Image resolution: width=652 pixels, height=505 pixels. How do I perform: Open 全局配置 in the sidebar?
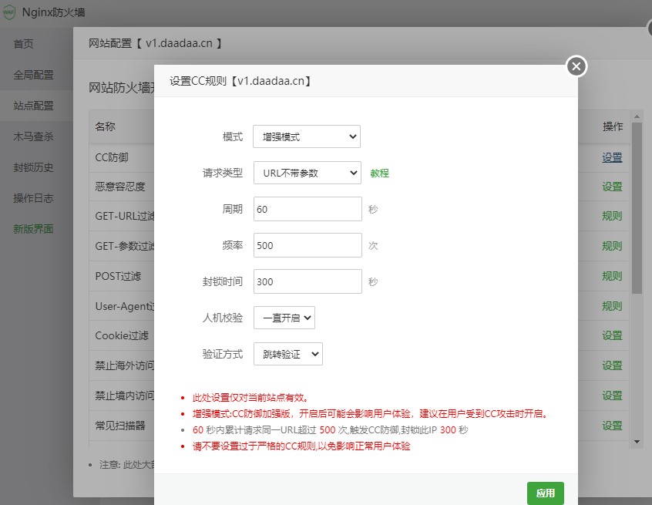tap(33, 75)
